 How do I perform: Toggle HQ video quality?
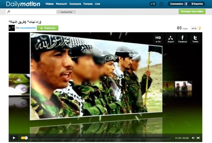pyautogui.click(x=158, y=39)
